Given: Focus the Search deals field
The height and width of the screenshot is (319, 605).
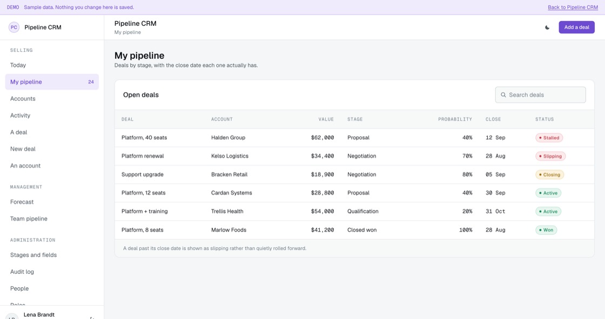Looking at the screenshot, I should pyautogui.click(x=540, y=95).
